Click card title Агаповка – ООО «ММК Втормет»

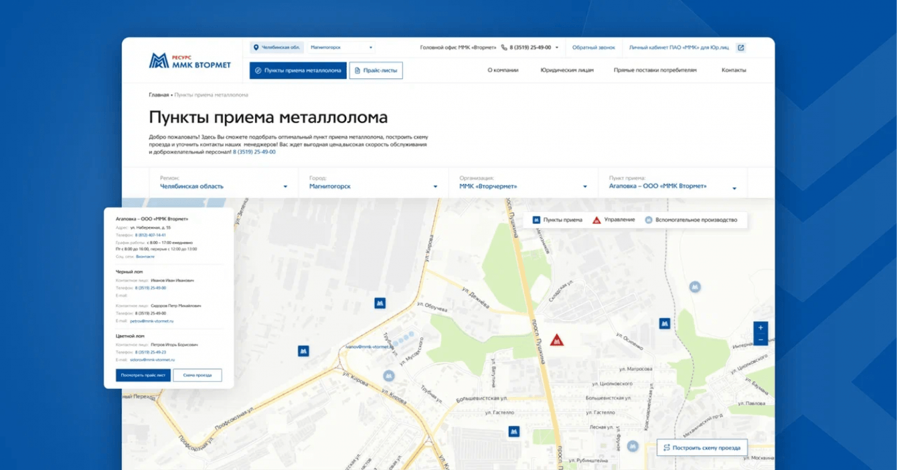(152, 219)
